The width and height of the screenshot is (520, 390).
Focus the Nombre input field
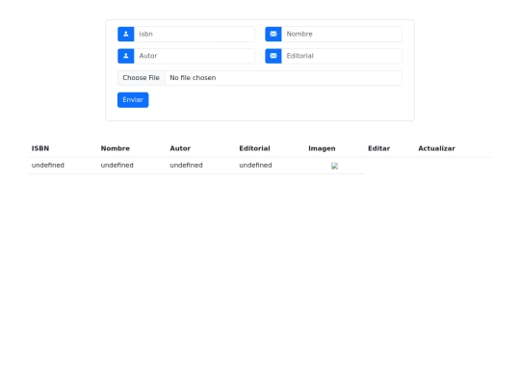pyautogui.click(x=342, y=34)
